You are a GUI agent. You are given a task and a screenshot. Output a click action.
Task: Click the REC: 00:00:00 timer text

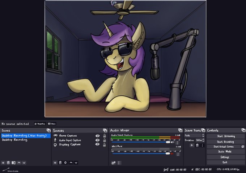coord(203,169)
